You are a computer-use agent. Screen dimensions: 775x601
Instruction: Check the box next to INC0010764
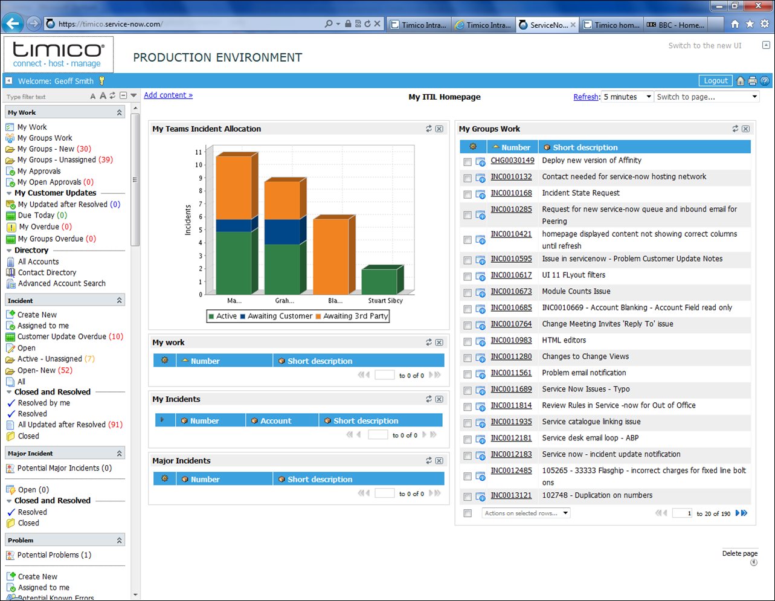coord(468,326)
